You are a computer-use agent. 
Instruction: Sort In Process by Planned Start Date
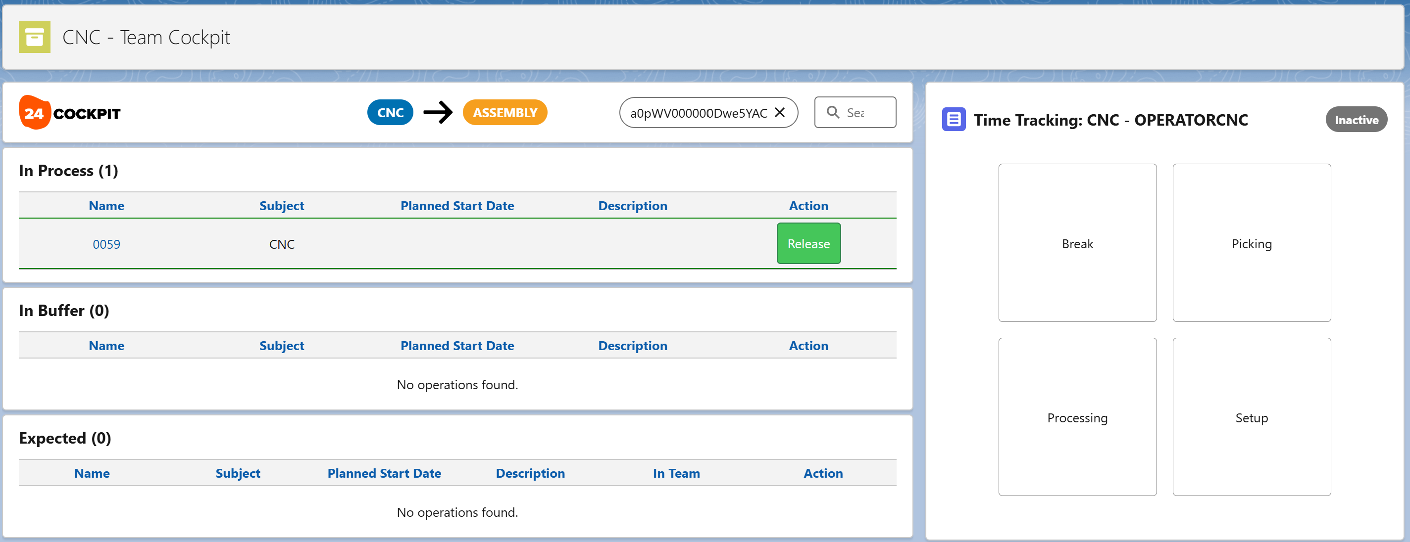pos(457,206)
